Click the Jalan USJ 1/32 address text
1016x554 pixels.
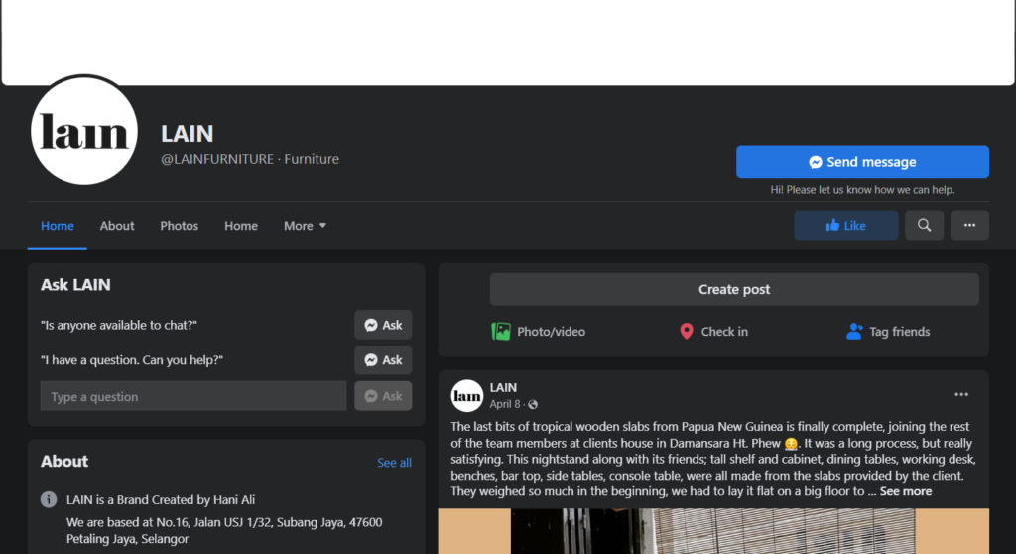pyautogui.click(x=224, y=530)
